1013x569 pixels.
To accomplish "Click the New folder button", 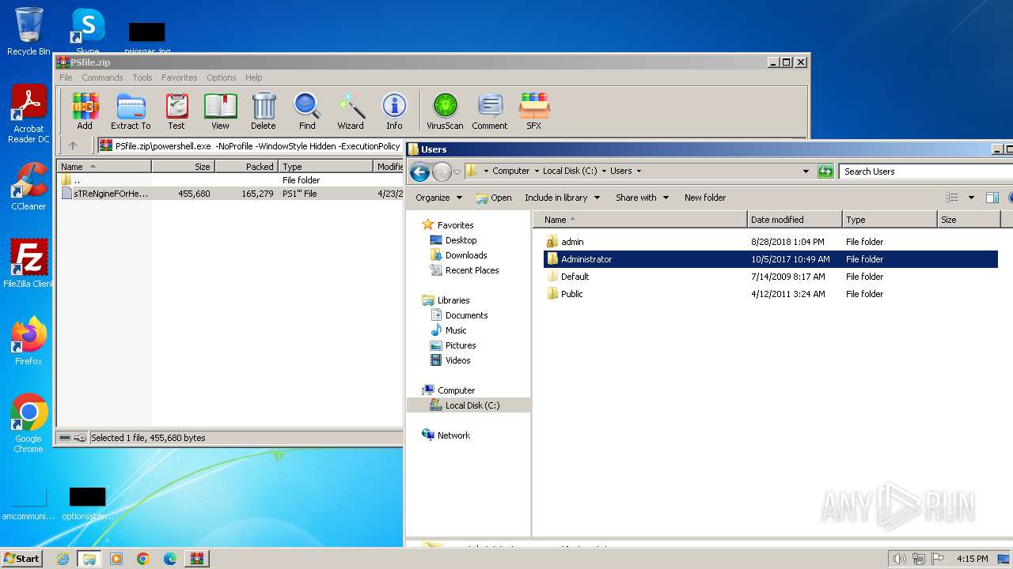I will click(705, 198).
